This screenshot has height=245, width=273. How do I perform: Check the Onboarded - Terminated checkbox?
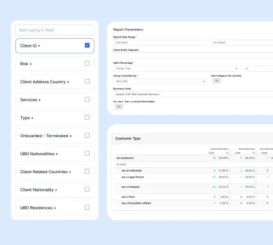[87, 136]
